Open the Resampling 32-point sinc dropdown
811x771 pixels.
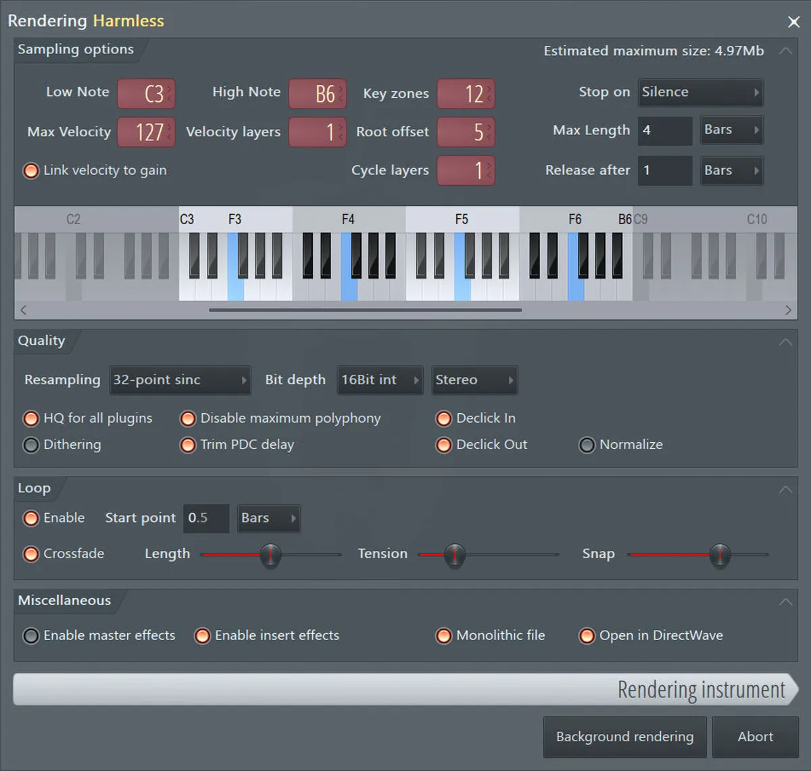point(180,380)
